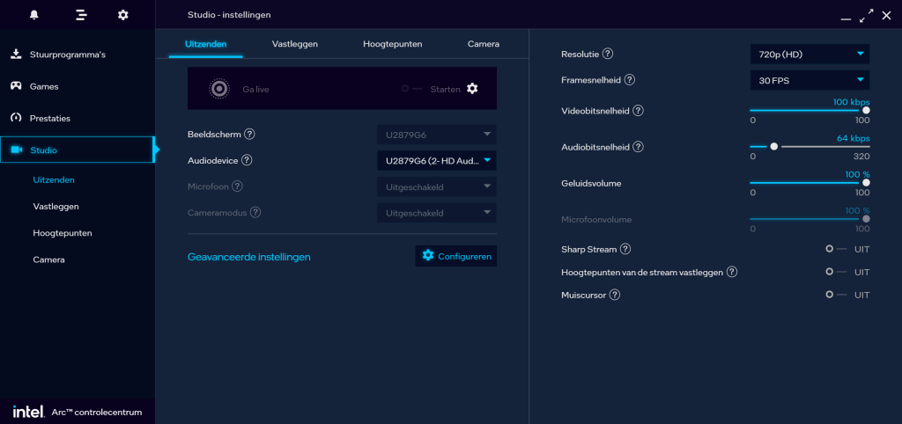Click the Games controller icon
The image size is (902, 424).
[16, 86]
